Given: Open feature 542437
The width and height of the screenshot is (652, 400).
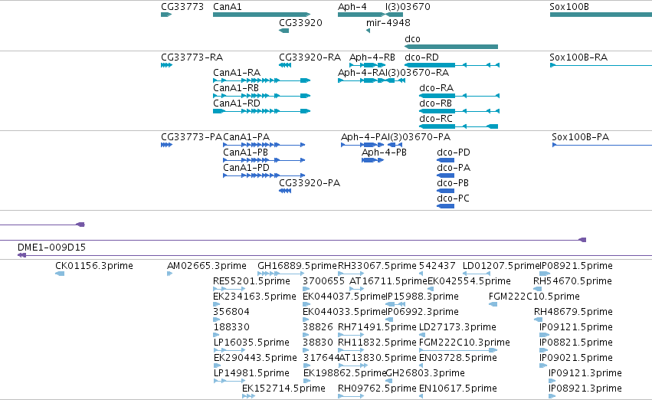Looking at the screenshot, I should coord(437,266).
